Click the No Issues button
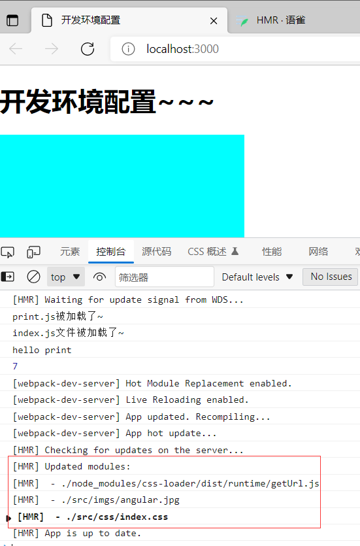This screenshot has height=546, width=360. [x=331, y=277]
